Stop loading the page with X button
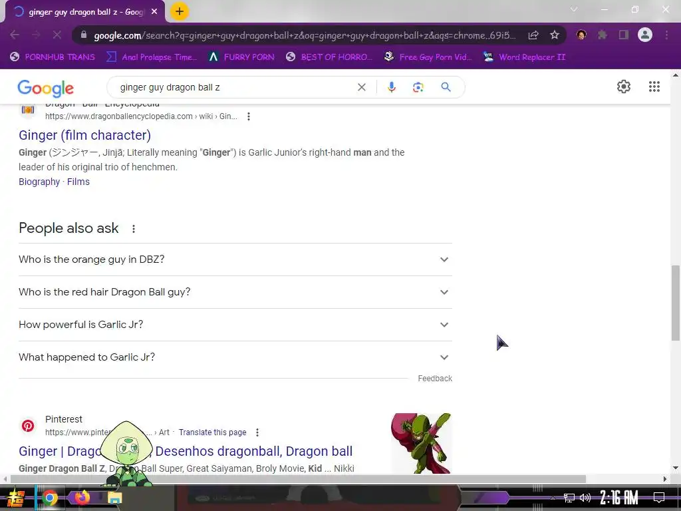 pyautogui.click(x=57, y=35)
